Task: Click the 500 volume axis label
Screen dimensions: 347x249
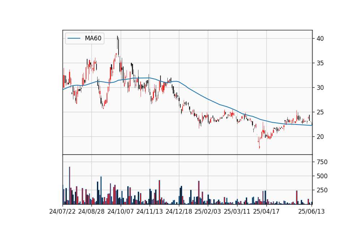Action: [322, 176]
